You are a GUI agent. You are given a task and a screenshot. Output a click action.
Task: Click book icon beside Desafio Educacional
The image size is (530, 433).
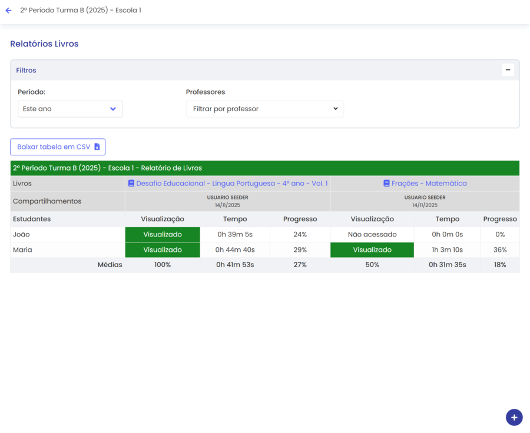click(131, 184)
